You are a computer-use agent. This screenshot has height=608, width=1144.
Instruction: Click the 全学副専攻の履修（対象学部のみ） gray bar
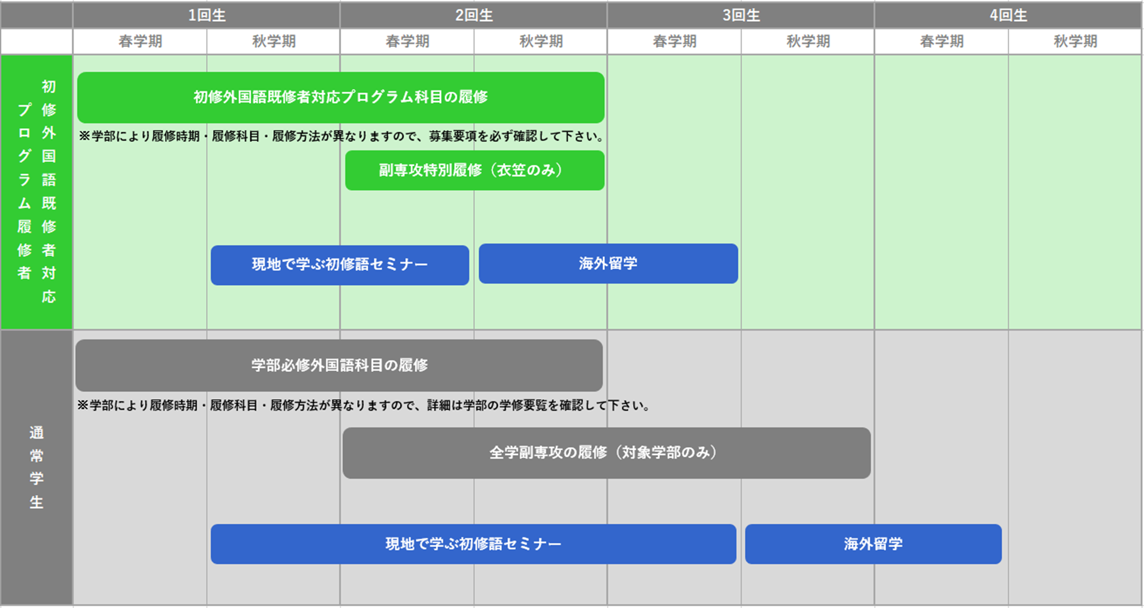(x=606, y=453)
